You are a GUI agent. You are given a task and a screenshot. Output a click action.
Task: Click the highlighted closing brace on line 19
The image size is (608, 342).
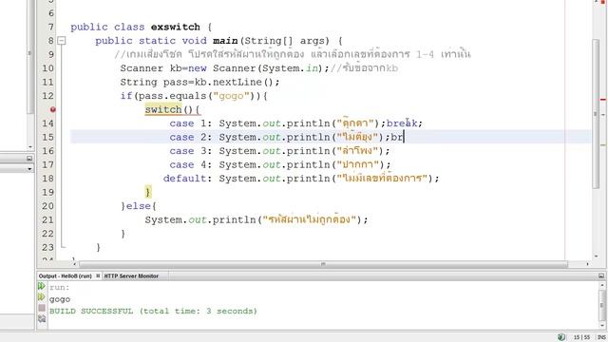tap(148, 192)
